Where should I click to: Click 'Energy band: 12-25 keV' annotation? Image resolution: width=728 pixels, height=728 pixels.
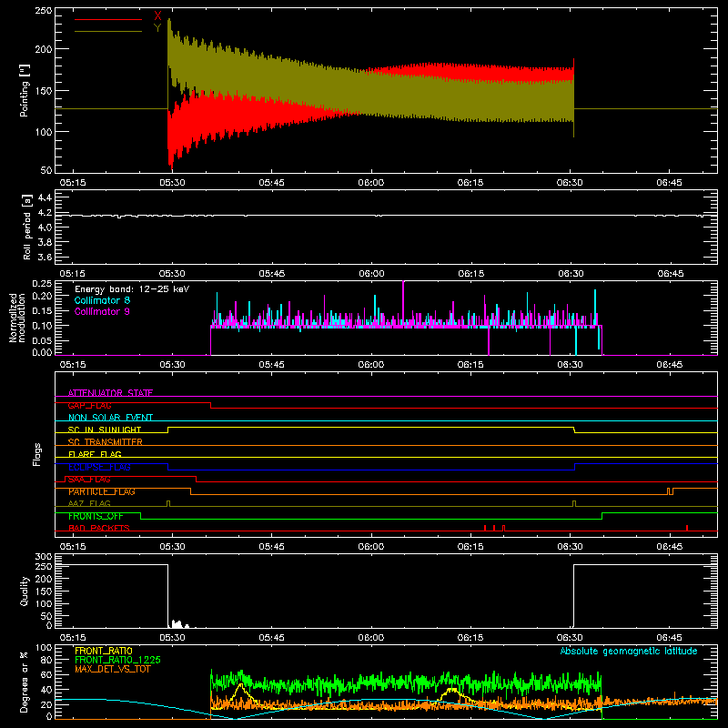click(132, 289)
